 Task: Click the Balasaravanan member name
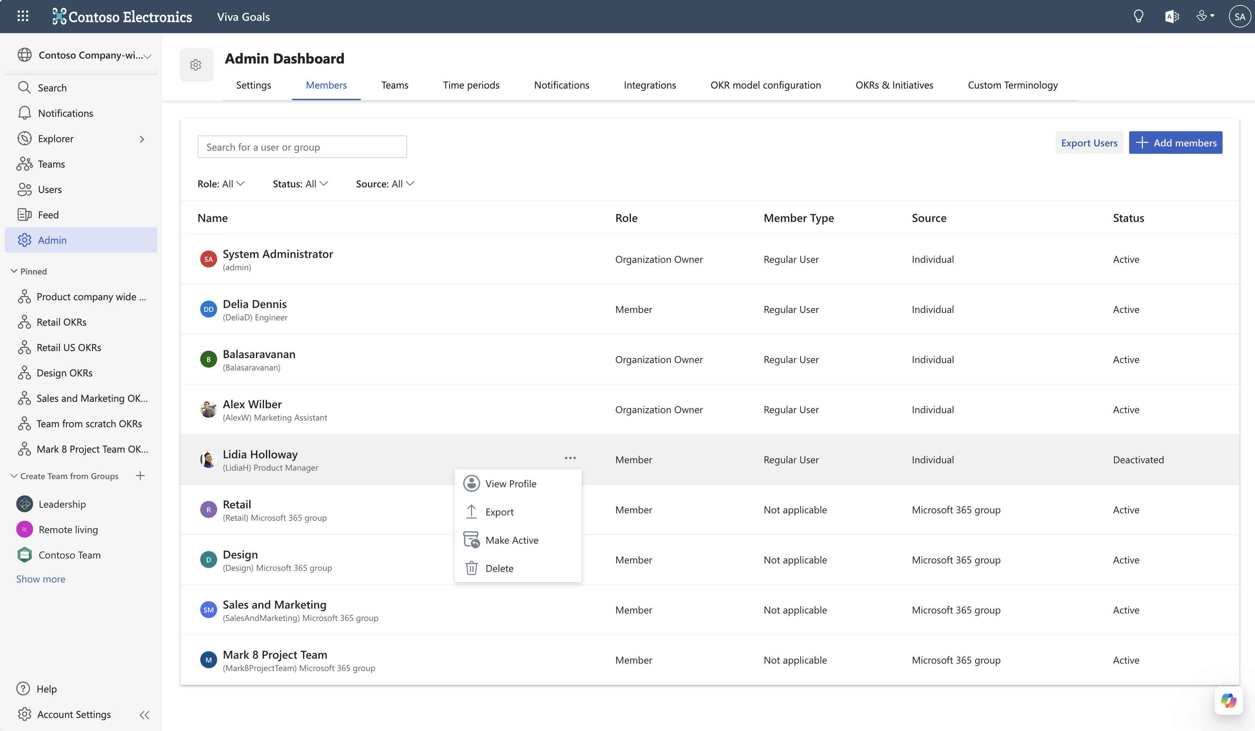[259, 354]
